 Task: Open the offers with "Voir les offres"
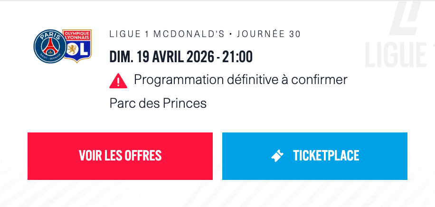(x=120, y=156)
